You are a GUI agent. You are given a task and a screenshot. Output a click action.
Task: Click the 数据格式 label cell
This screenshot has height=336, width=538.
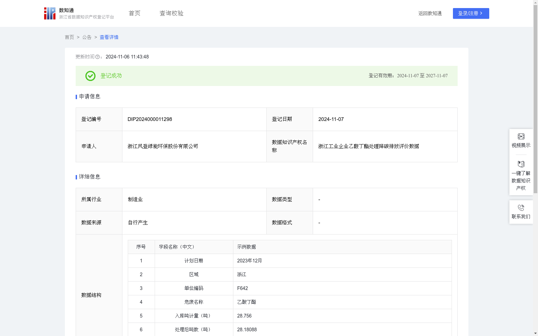tap(290, 223)
